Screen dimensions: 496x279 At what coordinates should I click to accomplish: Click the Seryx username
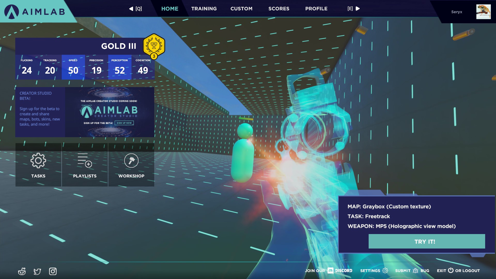(456, 12)
